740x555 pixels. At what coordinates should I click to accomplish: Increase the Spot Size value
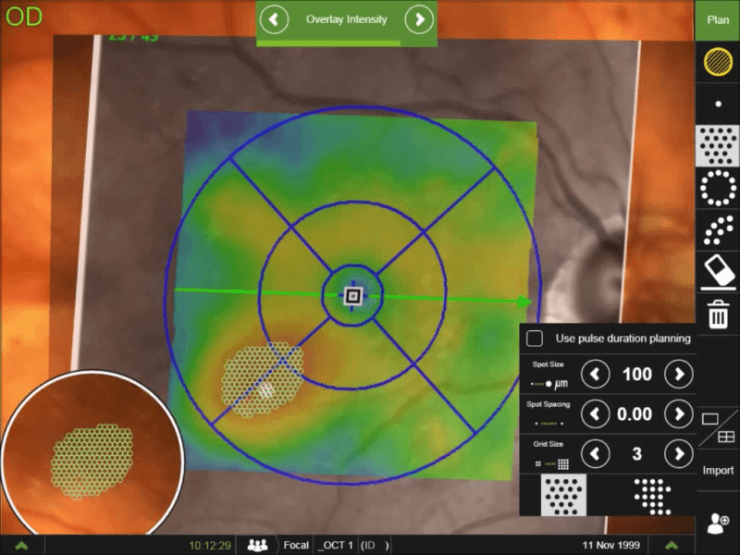679,375
